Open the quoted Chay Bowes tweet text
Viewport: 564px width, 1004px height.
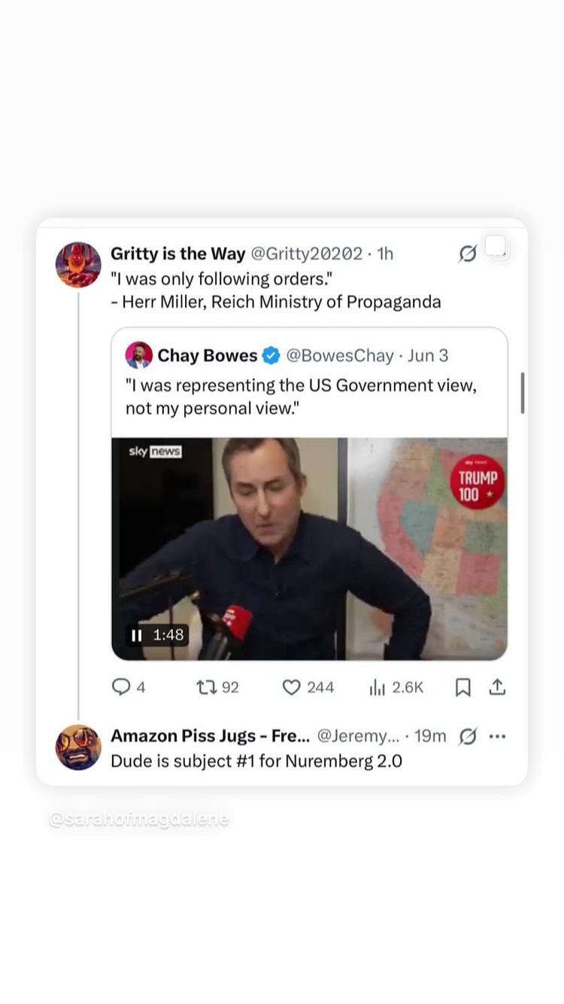click(302, 397)
